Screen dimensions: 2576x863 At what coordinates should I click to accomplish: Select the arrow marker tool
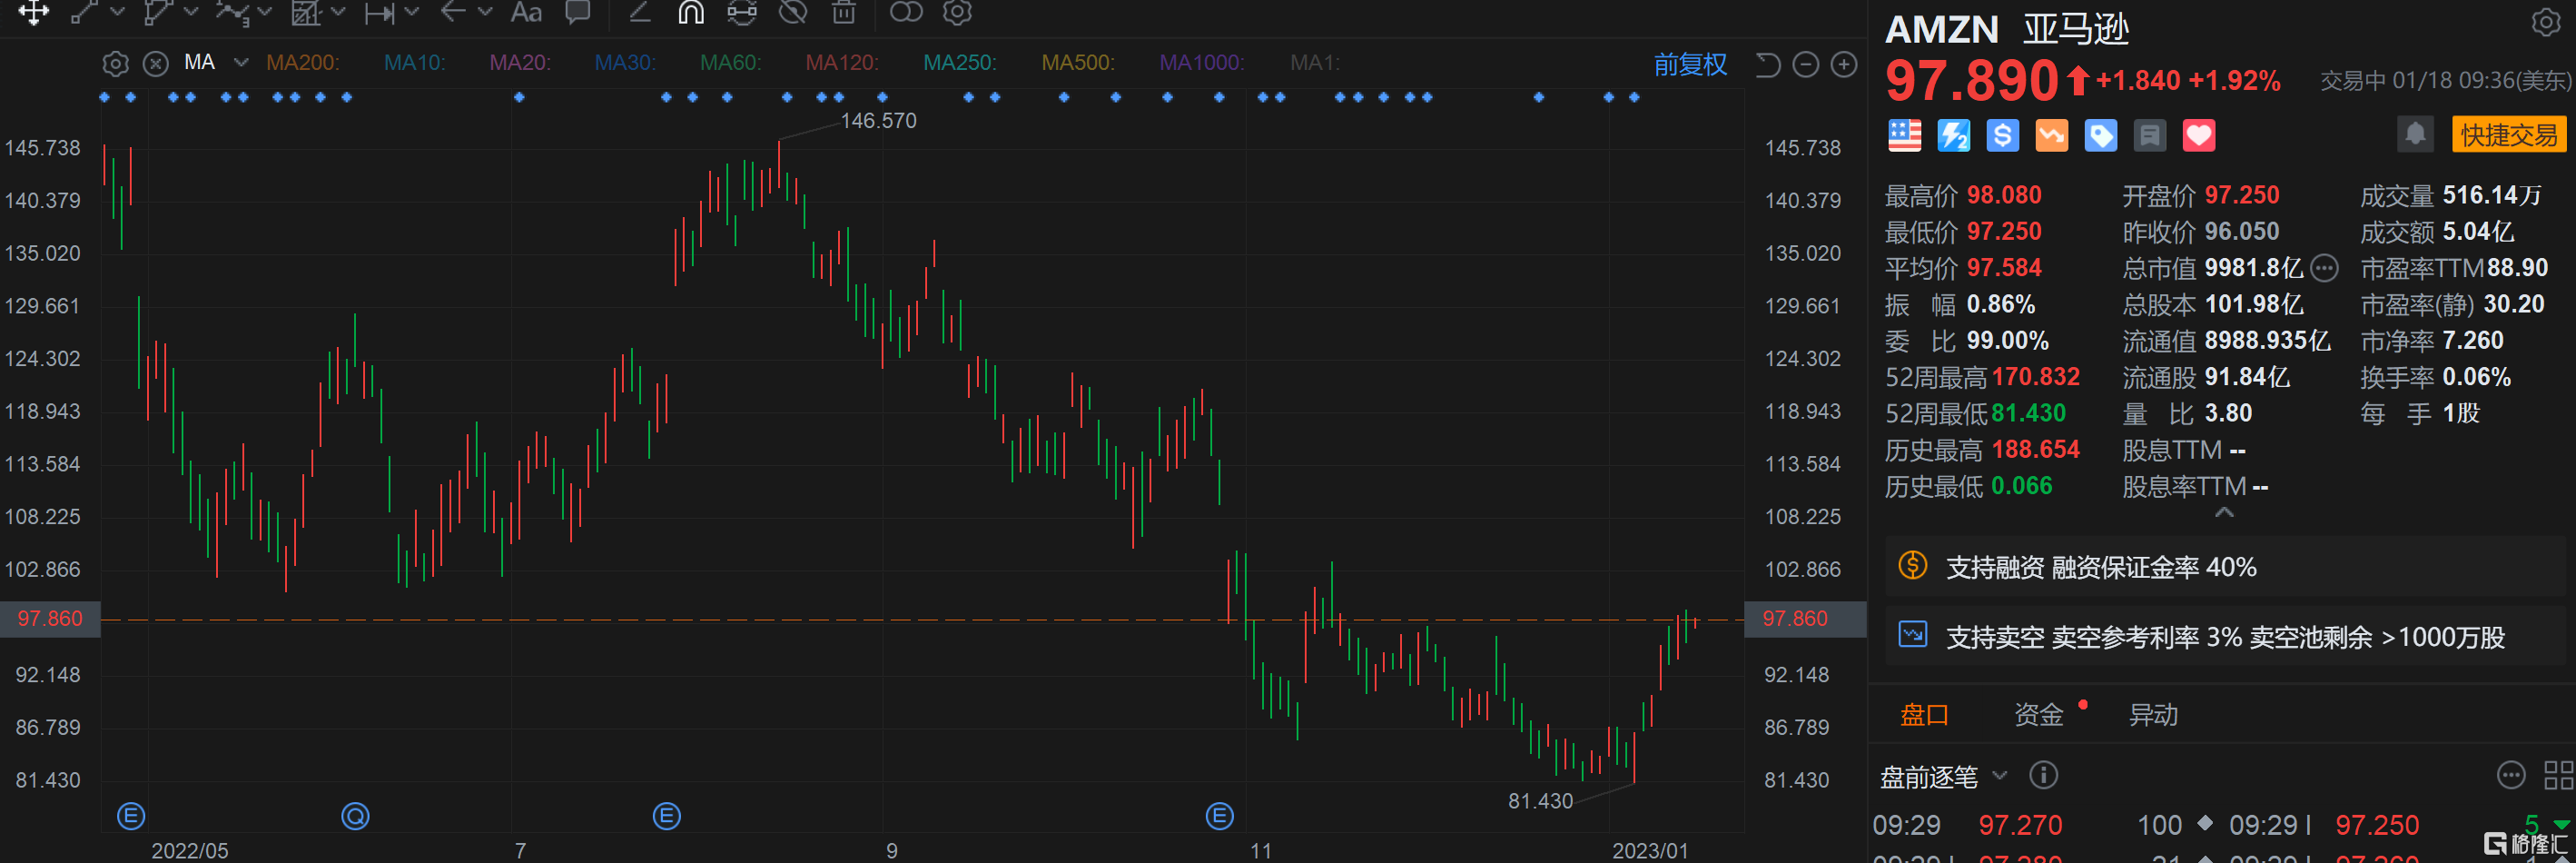453,12
